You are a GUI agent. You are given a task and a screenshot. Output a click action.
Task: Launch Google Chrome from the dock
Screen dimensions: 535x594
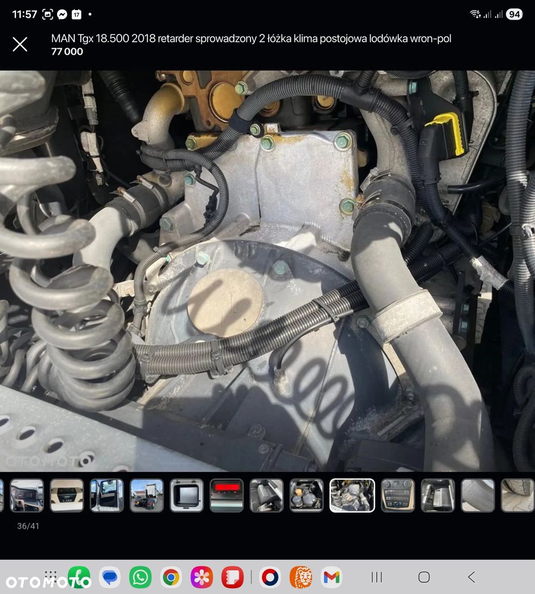(171, 577)
